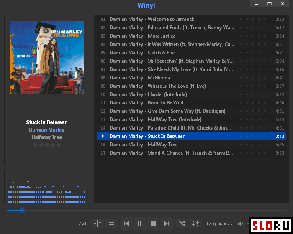Click the 17 треков status text
293x234 pixels.
click(x=219, y=224)
